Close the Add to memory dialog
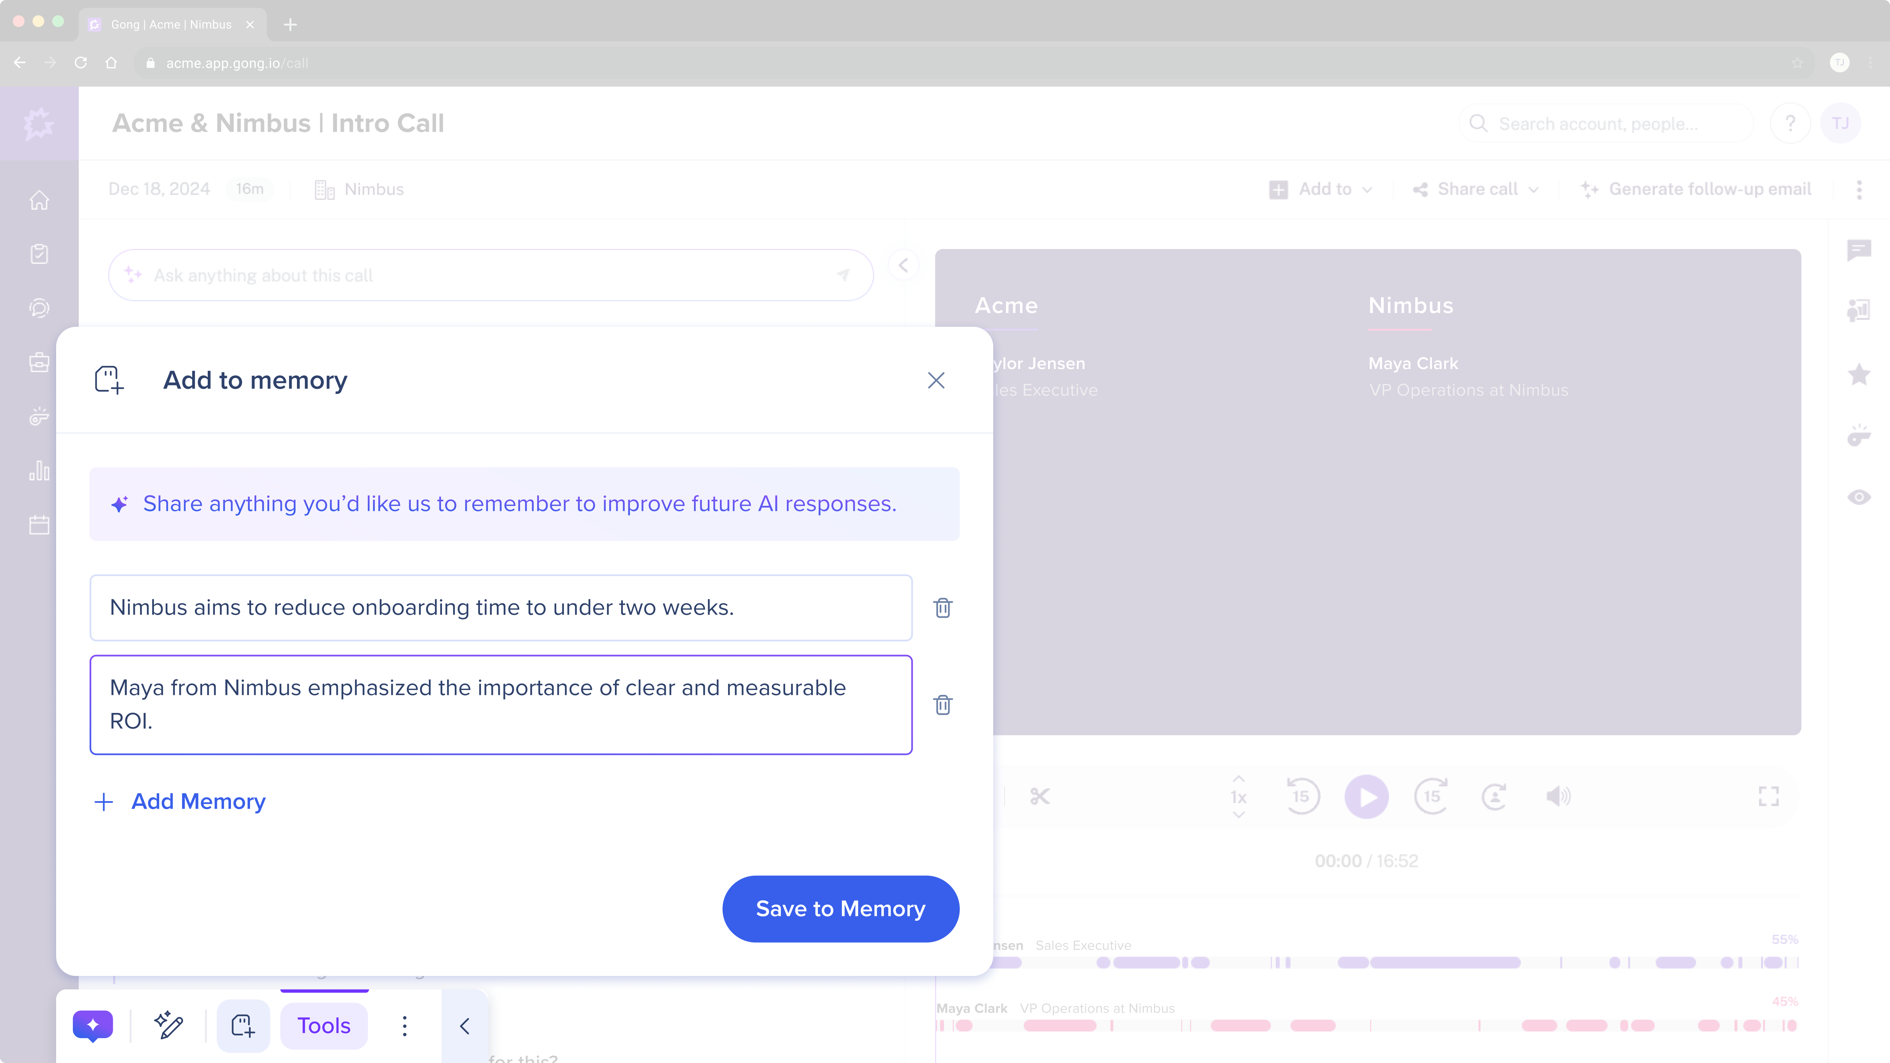This screenshot has height=1063, width=1890. tap(935, 380)
